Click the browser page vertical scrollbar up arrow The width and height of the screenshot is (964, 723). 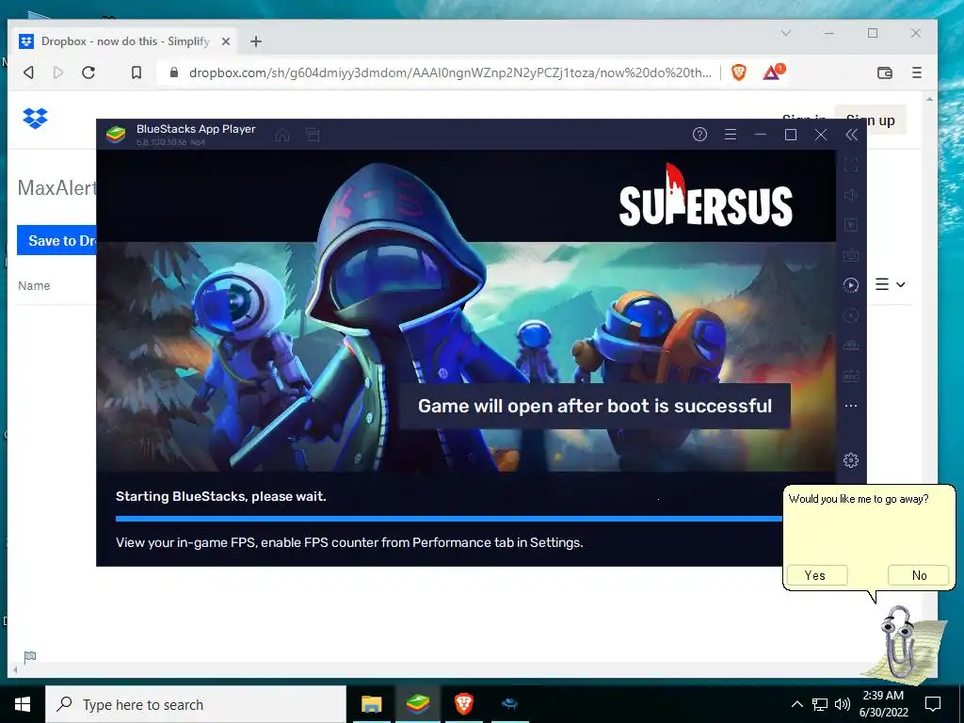929,99
